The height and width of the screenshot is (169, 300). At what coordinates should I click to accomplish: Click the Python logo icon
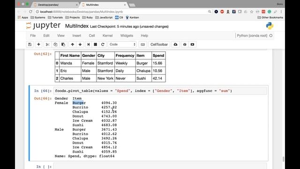tap(270, 26)
